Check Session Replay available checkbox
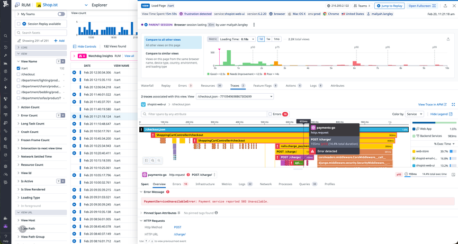The height and width of the screenshot is (244, 458). [19, 24]
